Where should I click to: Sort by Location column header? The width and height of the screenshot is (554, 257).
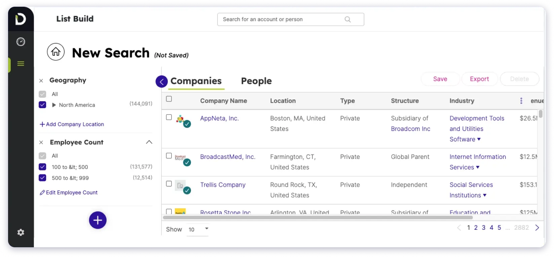283,101
